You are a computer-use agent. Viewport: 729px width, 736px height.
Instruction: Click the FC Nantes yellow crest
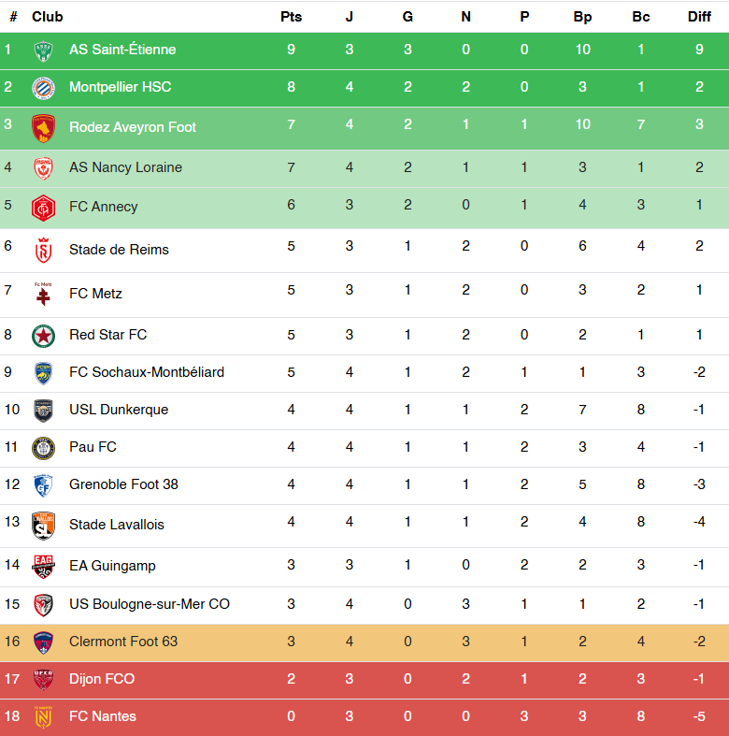(x=44, y=717)
